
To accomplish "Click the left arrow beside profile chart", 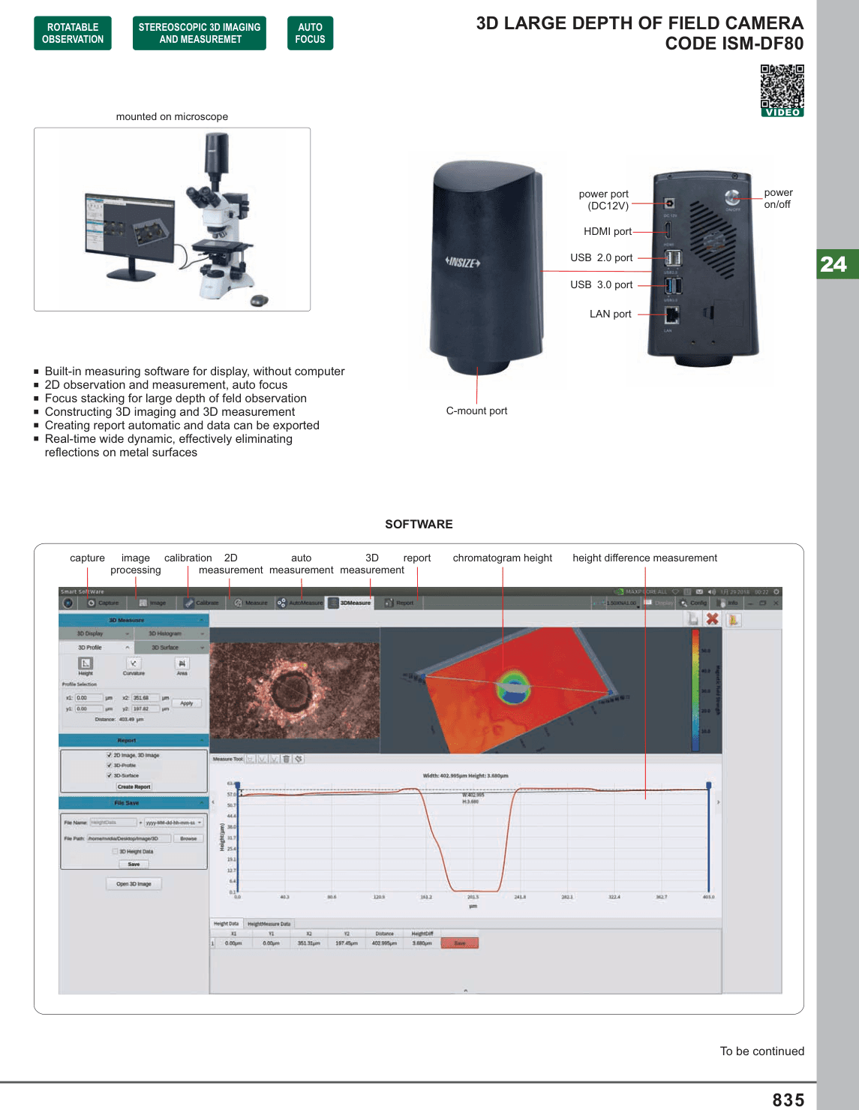I will tap(213, 802).
